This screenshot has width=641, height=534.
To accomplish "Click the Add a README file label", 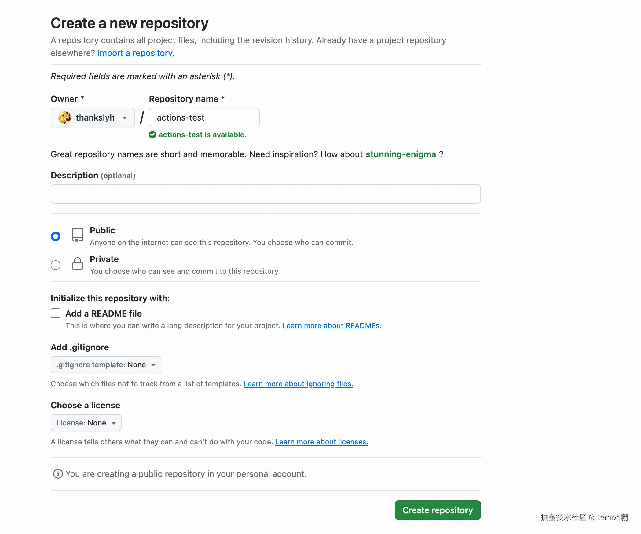I will 104,313.
